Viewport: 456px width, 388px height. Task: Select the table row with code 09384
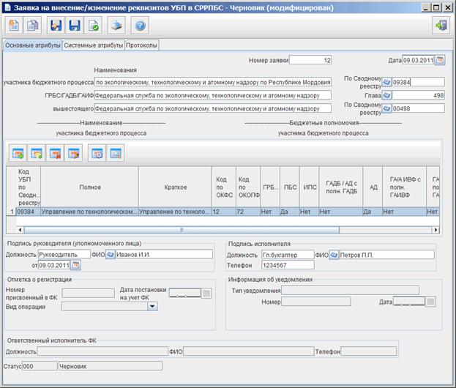[223, 212]
